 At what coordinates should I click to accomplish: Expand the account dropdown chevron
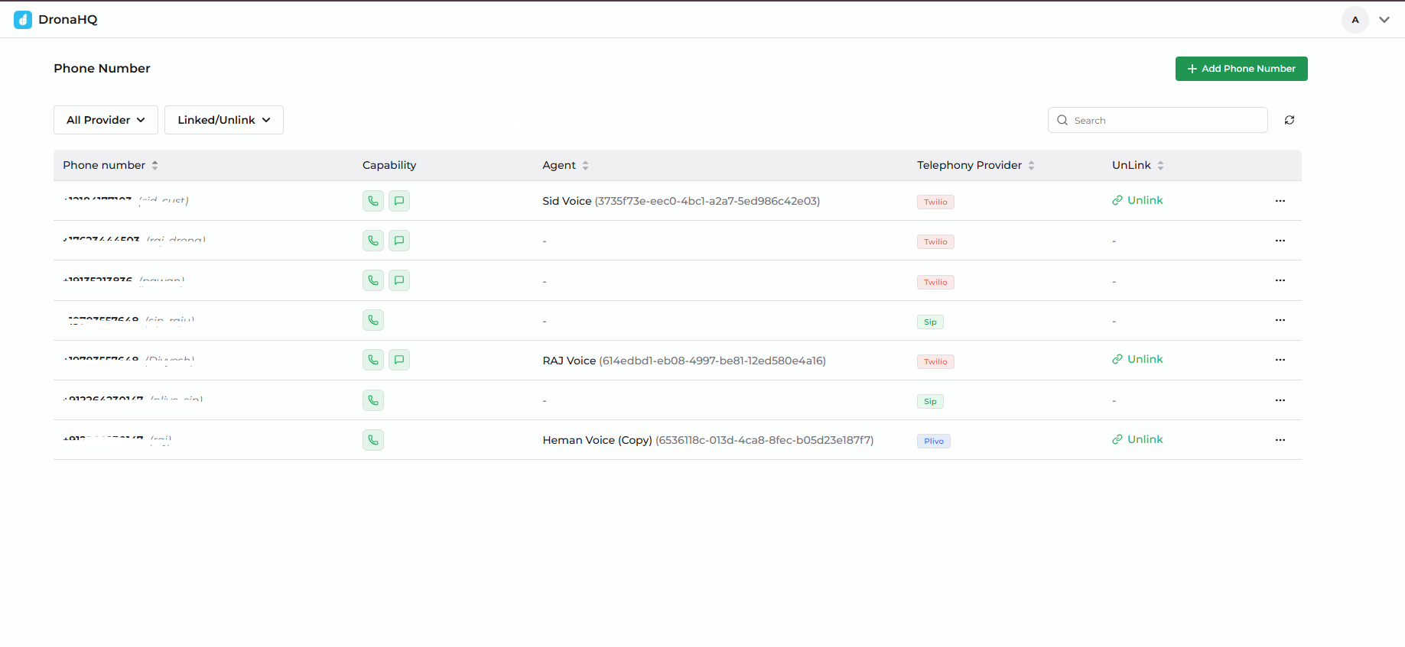pyautogui.click(x=1384, y=20)
